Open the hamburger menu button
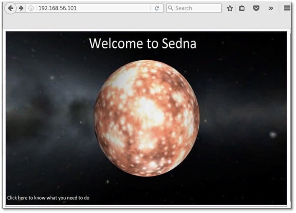Viewport: 296px width, 213px height. (x=287, y=8)
